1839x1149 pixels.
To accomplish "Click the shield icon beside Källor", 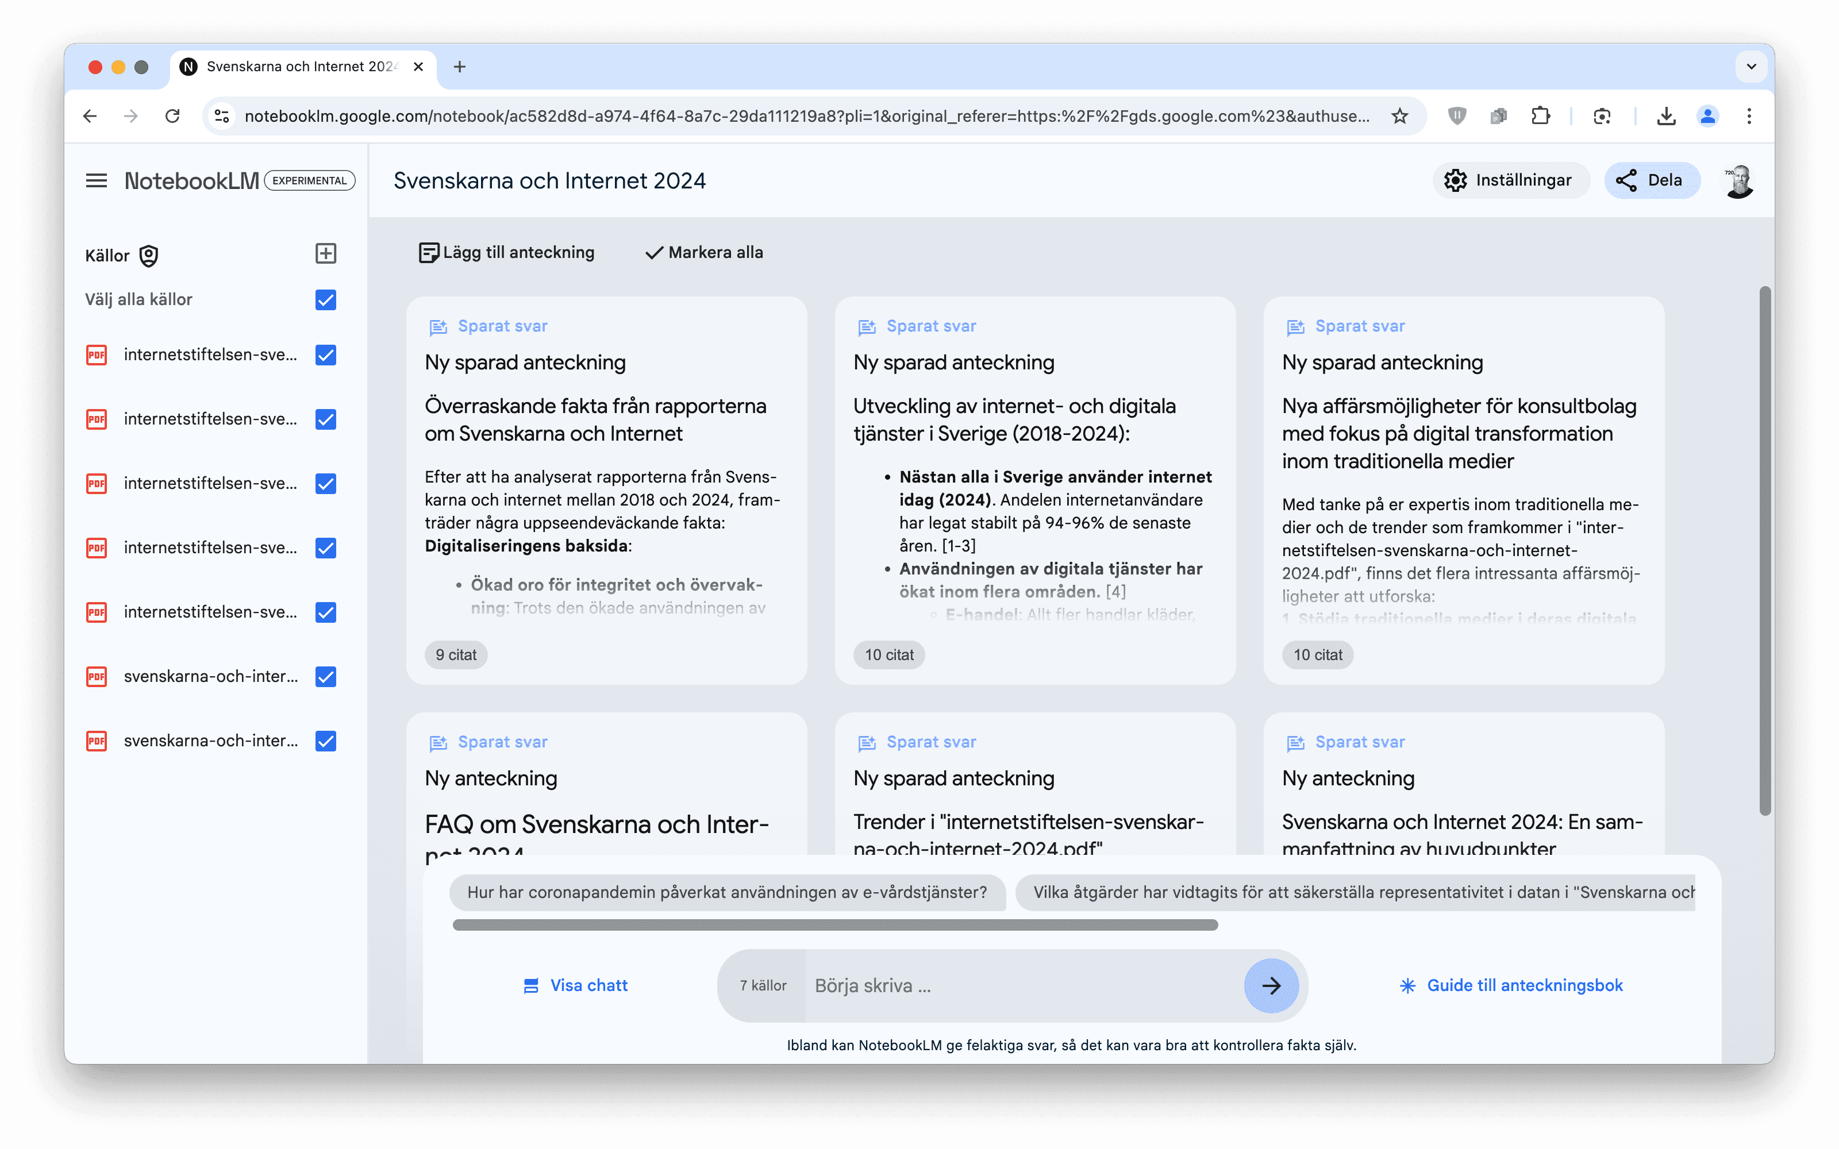I will [x=149, y=256].
